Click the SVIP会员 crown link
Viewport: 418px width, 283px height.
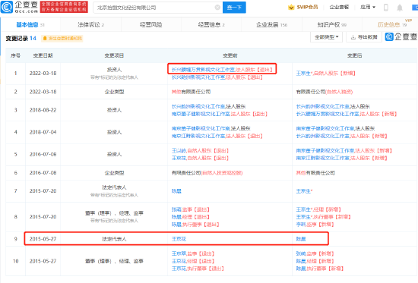coord(303,7)
